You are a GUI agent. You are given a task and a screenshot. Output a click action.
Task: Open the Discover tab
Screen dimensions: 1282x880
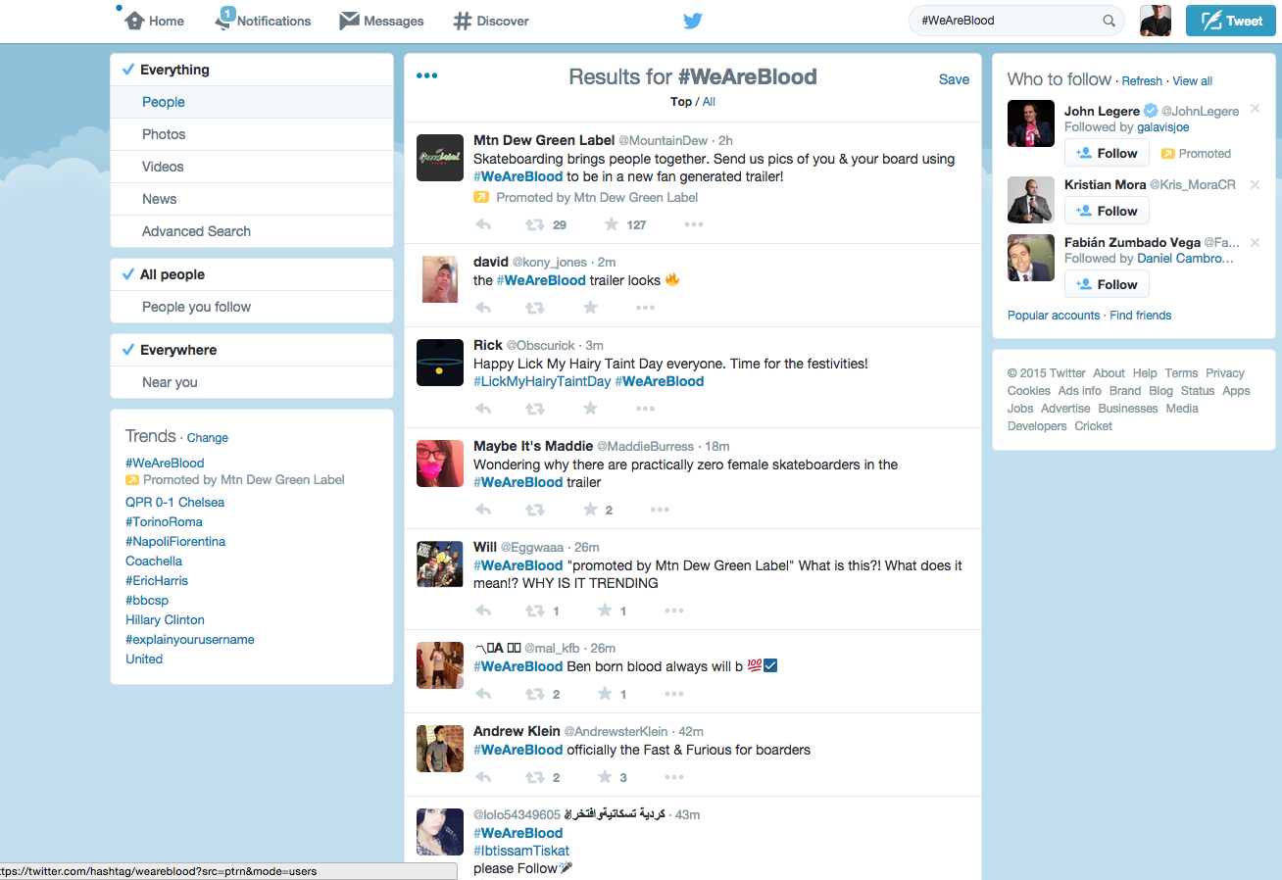click(x=491, y=21)
